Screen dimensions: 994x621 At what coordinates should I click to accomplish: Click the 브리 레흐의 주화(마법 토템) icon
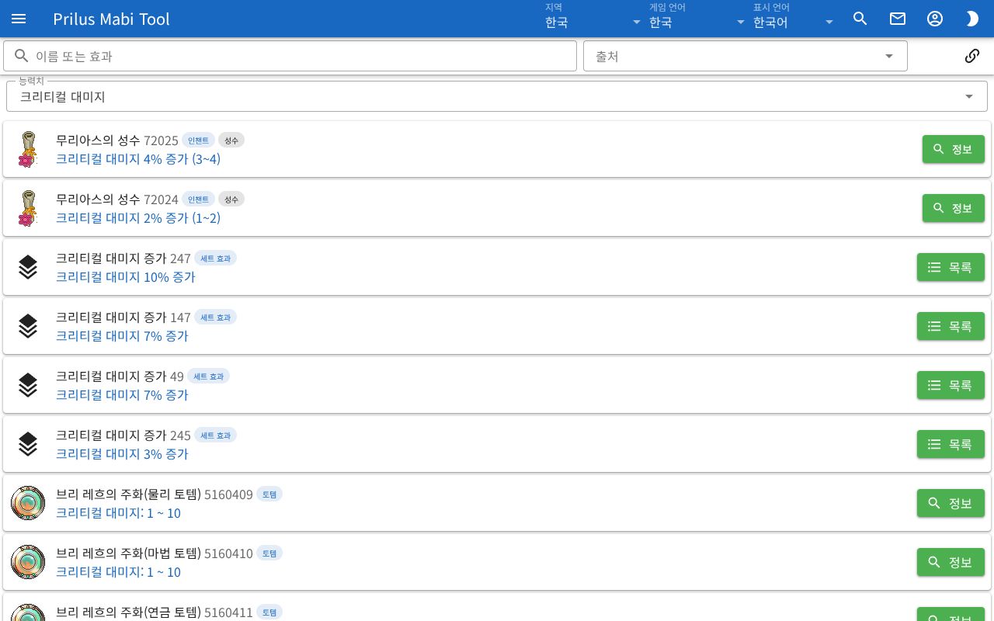28,562
